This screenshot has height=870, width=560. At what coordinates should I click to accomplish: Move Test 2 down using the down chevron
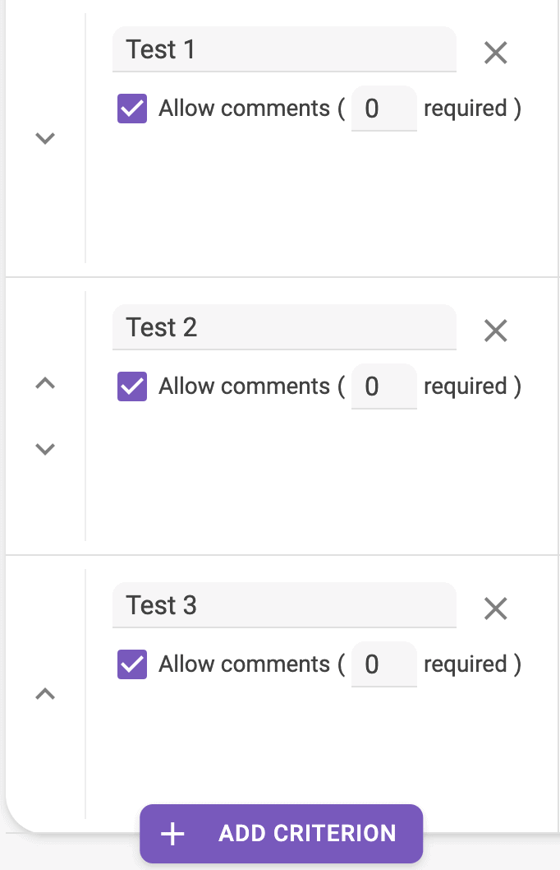[45, 448]
